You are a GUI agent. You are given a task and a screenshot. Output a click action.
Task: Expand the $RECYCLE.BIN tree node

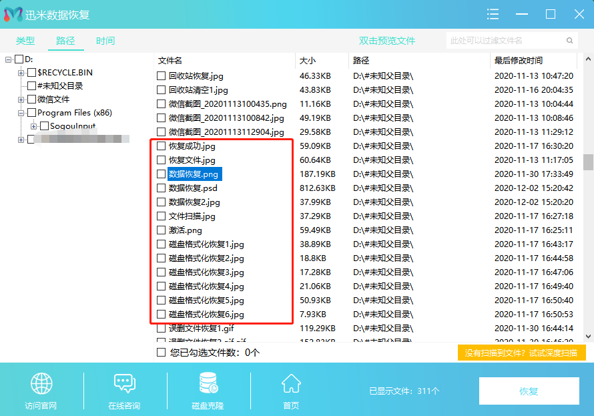click(21, 73)
